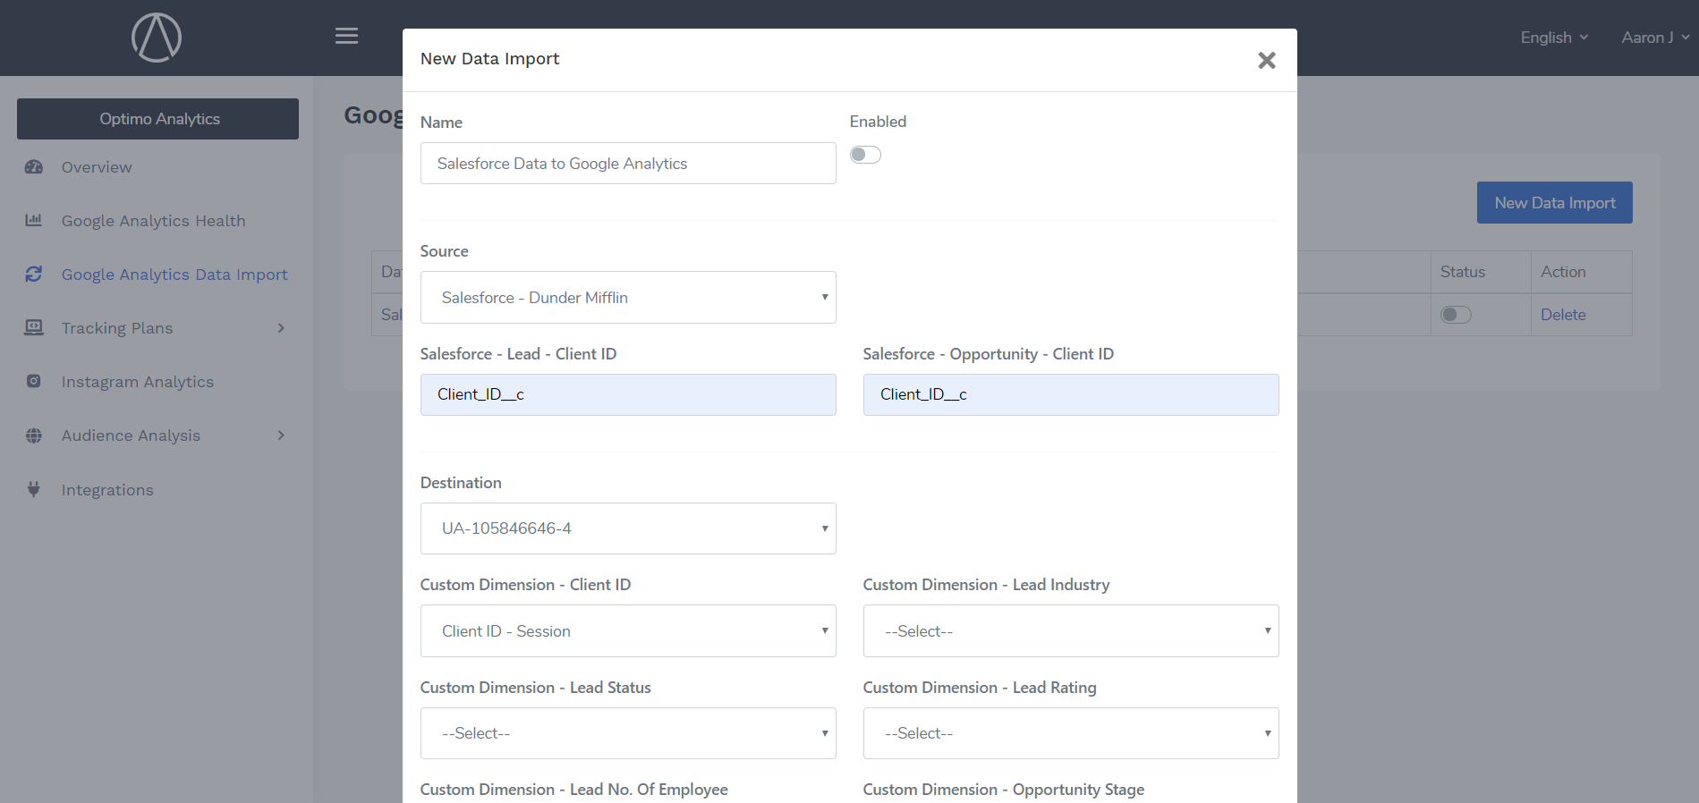The height and width of the screenshot is (803, 1699).
Task: Open Custom Dimension Lead Industry dropdown
Action: click(1071, 631)
